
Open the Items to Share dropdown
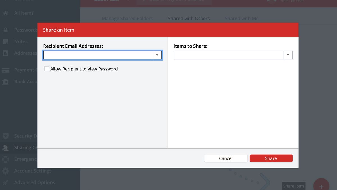pyautogui.click(x=288, y=55)
